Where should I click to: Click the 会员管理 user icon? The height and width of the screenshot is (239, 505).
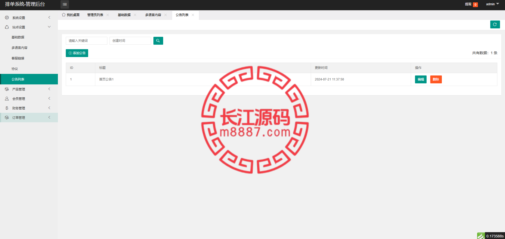(7, 99)
